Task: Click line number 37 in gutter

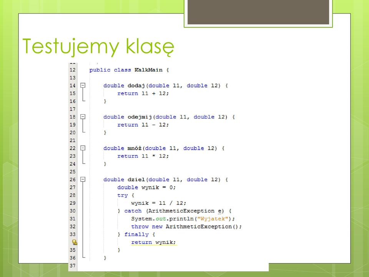Action: pyautogui.click(x=73, y=266)
